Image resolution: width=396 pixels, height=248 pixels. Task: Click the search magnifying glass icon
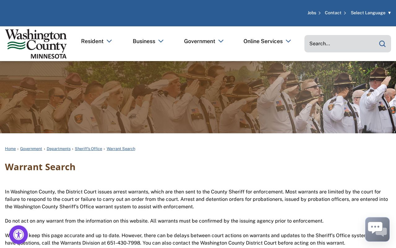point(382,44)
